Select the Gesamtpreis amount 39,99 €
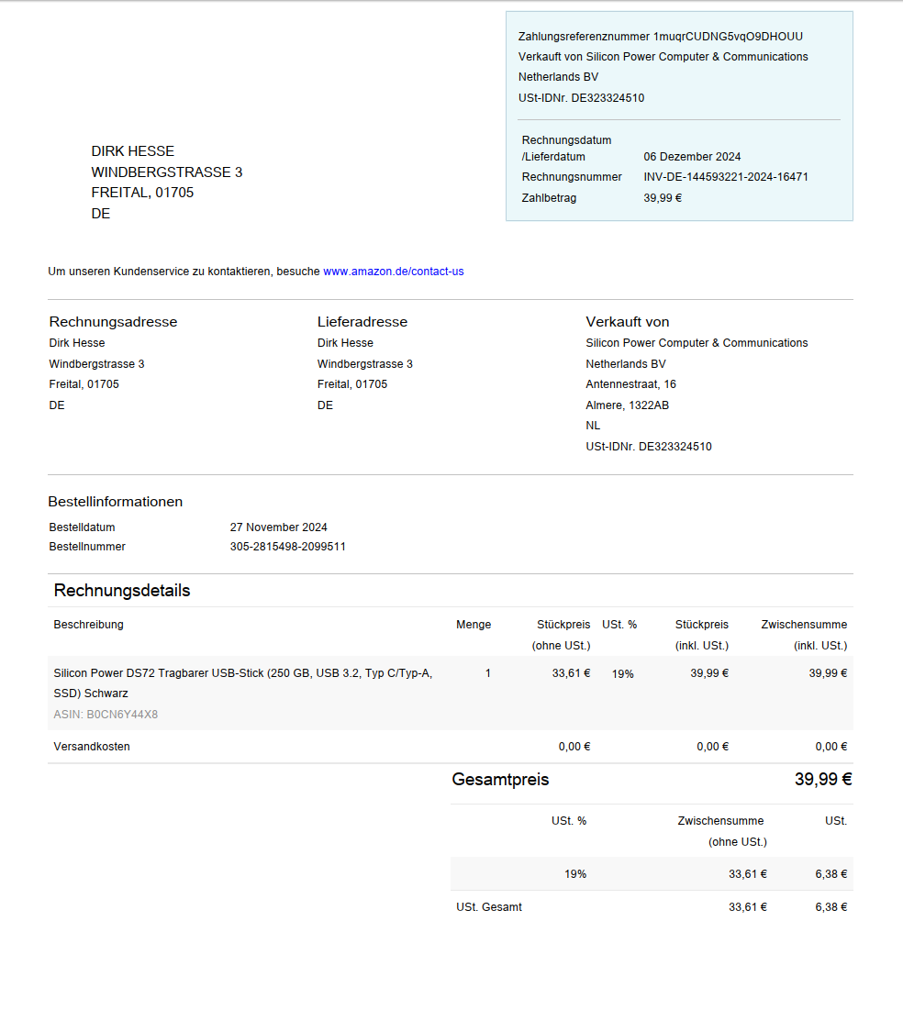 (x=822, y=780)
